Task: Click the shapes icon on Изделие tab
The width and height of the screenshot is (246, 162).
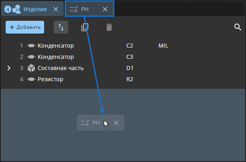Action: pos(16,9)
